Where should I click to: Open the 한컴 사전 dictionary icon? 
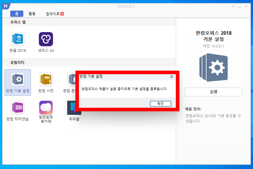coord(46,79)
